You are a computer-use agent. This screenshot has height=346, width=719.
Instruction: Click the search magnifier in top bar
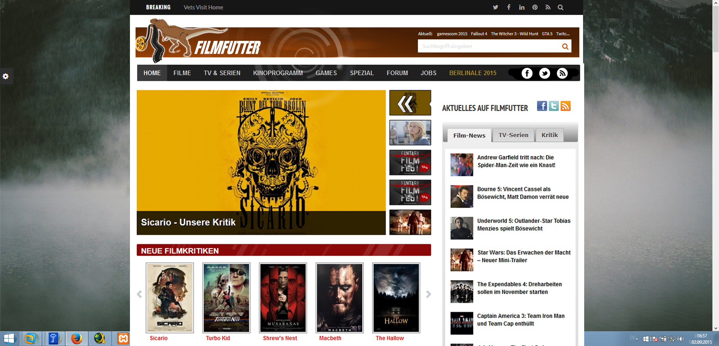click(561, 7)
